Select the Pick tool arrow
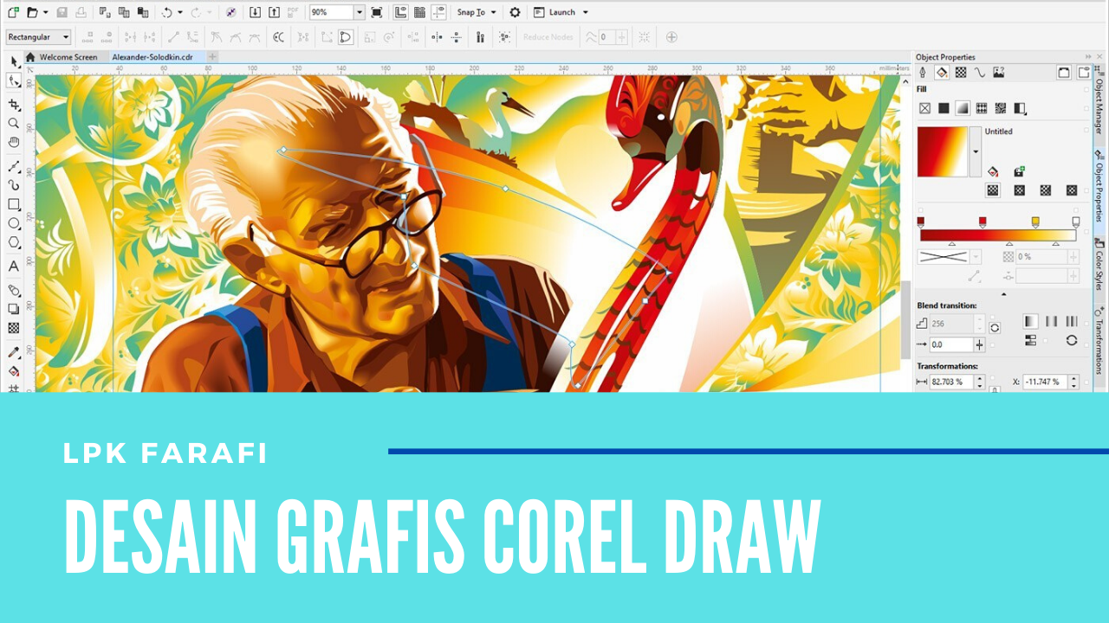This screenshot has width=1109, height=623. pos(14,61)
